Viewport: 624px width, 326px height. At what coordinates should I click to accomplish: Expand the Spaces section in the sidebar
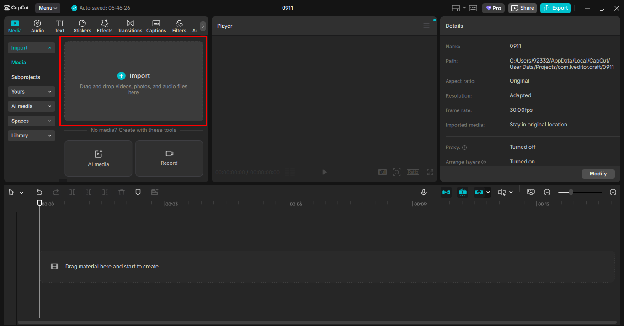point(31,121)
